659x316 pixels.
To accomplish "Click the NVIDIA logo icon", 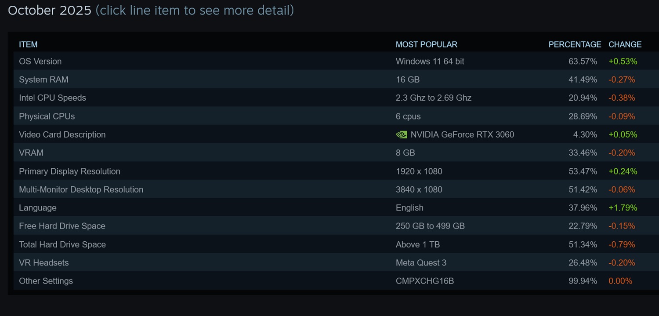I will 402,134.
